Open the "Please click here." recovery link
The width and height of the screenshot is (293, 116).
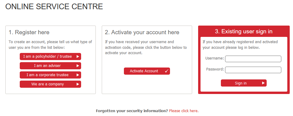point(184,111)
